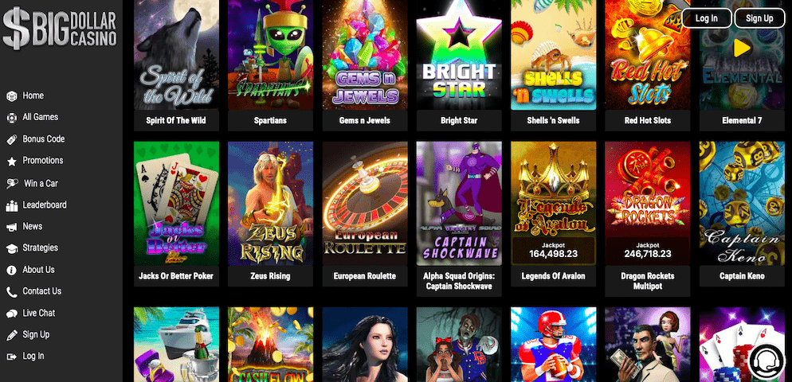Click the Spirit Of The Wild title link
Image resolution: width=792 pixels, height=382 pixels.
coord(176,121)
